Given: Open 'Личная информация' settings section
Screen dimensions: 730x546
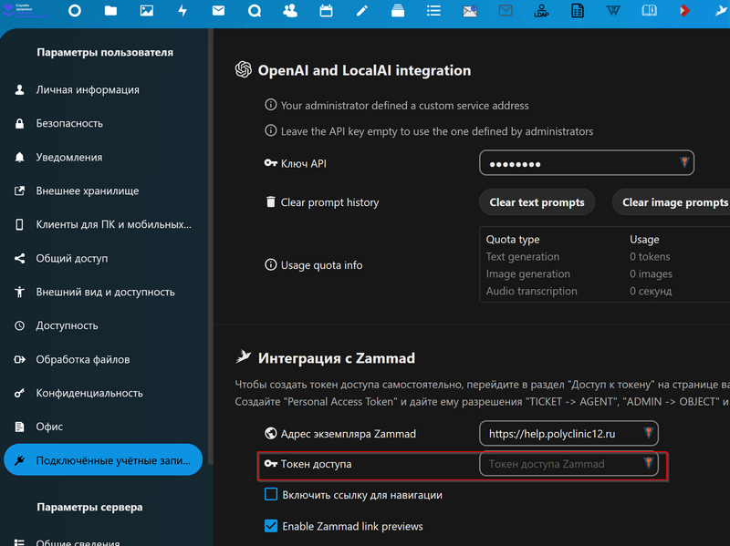Looking at the screenshot, I should click(88, 90).
